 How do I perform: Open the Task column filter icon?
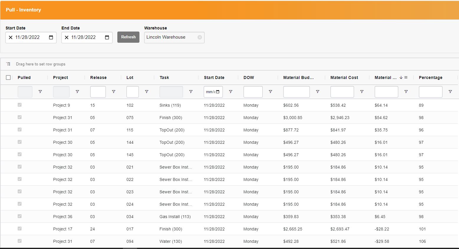pos(191,92)
